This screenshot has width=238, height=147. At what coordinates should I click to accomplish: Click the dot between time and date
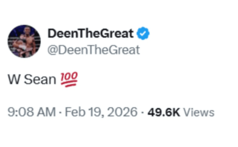[61, 112]
